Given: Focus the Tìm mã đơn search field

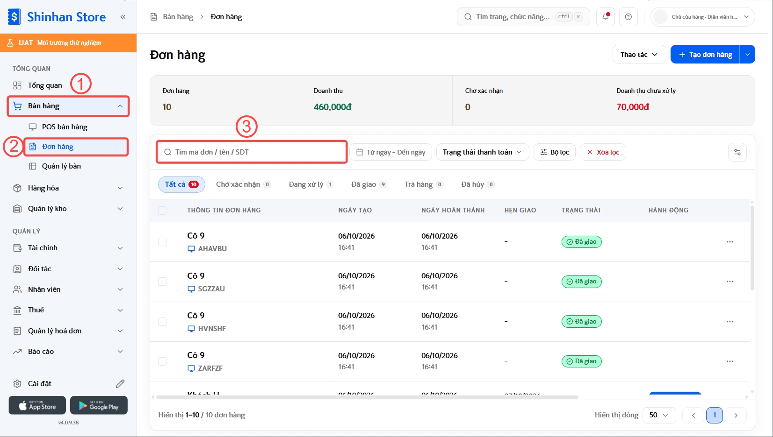Looking at the screenshot, I should click(252, 152).
